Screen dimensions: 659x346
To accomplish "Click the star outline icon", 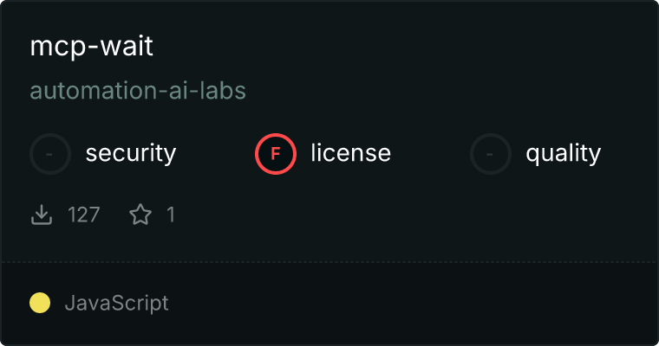I will point(140,215).
